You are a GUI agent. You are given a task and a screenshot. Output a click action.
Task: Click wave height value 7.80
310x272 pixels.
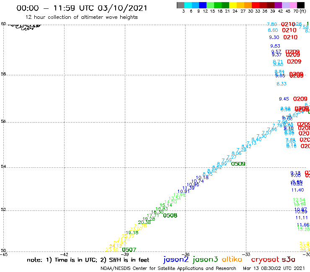tap(272, 24)
